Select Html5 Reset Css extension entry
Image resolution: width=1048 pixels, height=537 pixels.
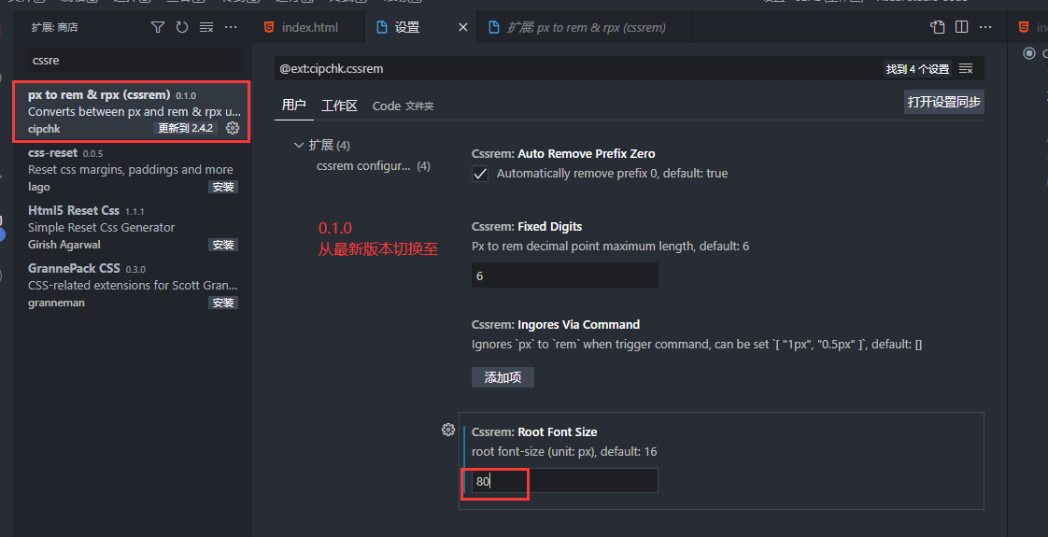133,227
